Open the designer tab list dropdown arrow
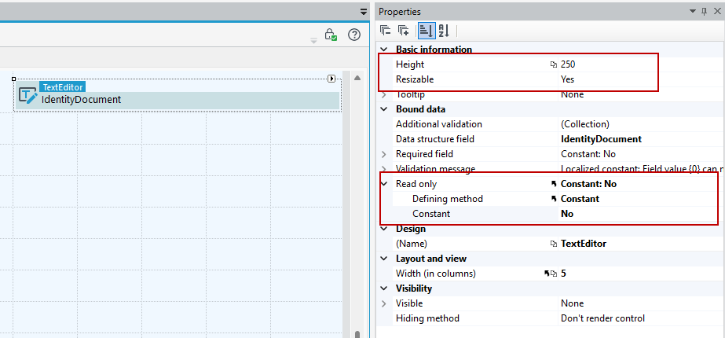Screen dimensions: 725x338 (363, 12)
